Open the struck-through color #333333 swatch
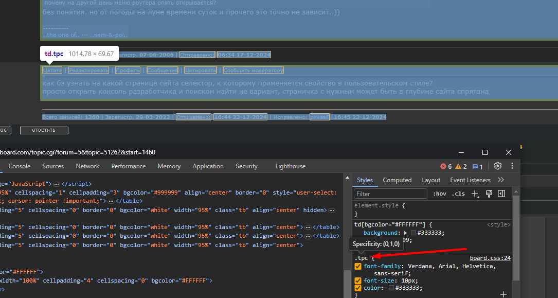This screenshot has width=558, height=298. tap(391, 288)
